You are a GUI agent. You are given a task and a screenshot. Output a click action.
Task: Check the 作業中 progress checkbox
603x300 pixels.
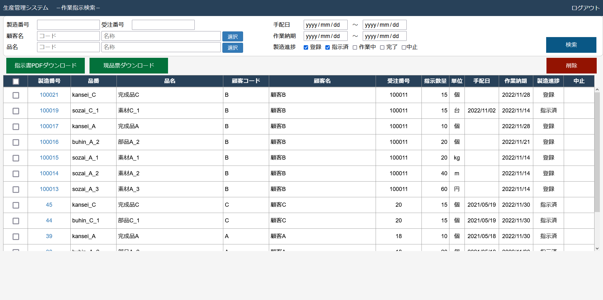[355, 47]
